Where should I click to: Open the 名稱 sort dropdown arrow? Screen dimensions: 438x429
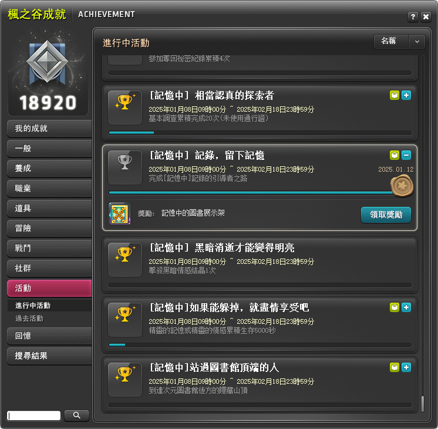click(417, 42)
